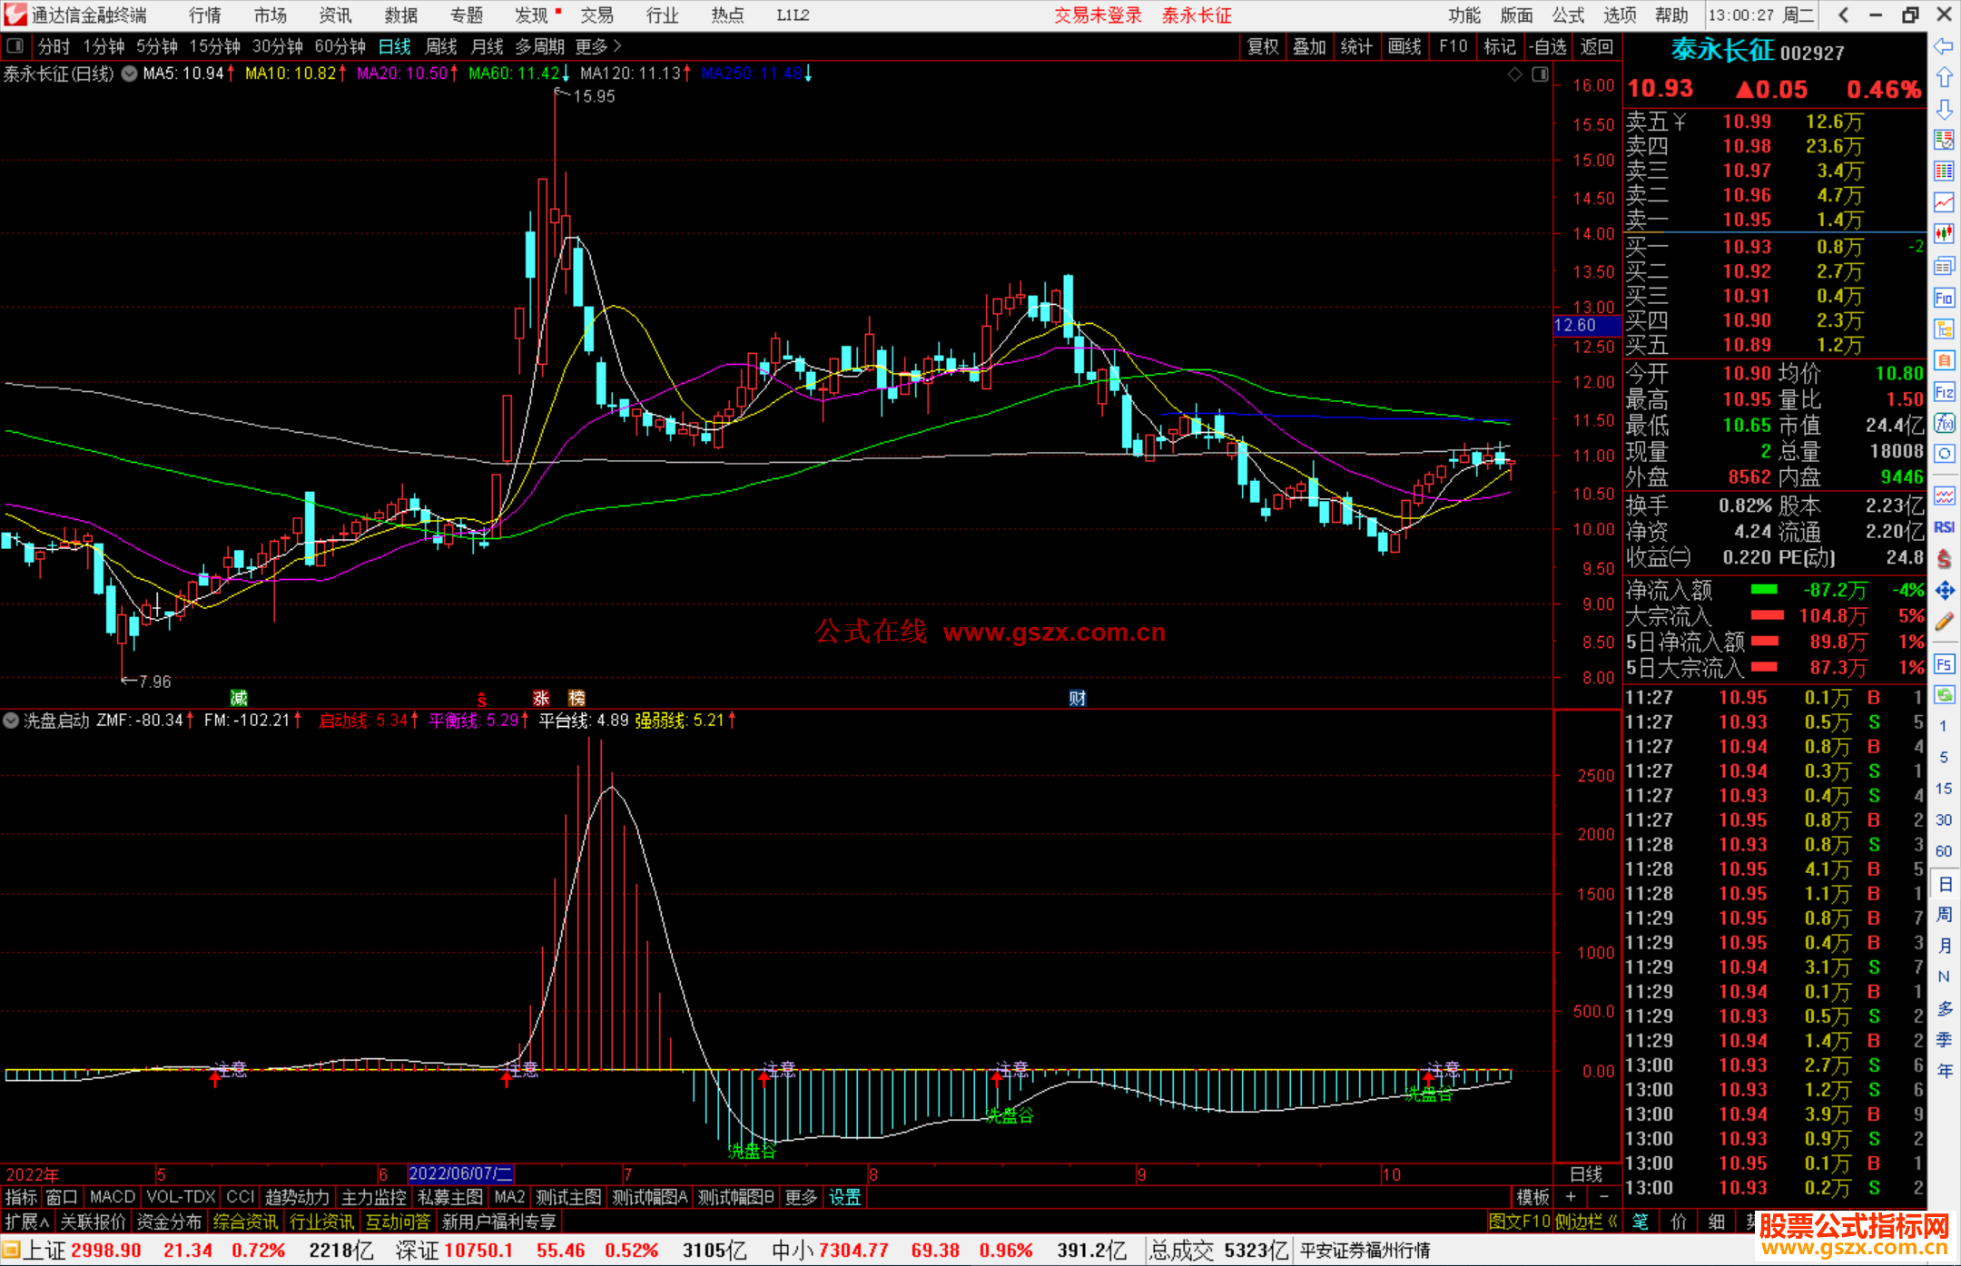
Task: Click the 复权 button
Action: 1263,46
